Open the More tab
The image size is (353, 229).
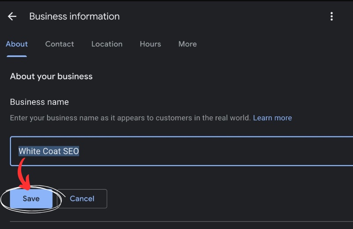pyautogui.click(x=188, y=44)
